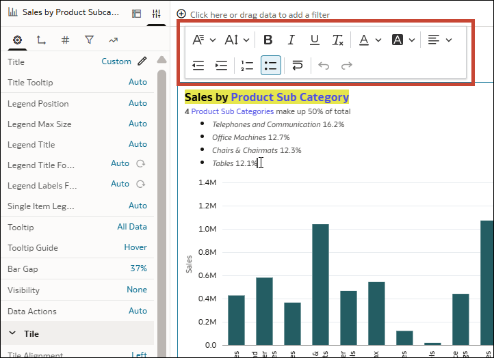Expand font size dropdown arrow
The width and height of the screenshot is (494, 358).
coord(246,40)
